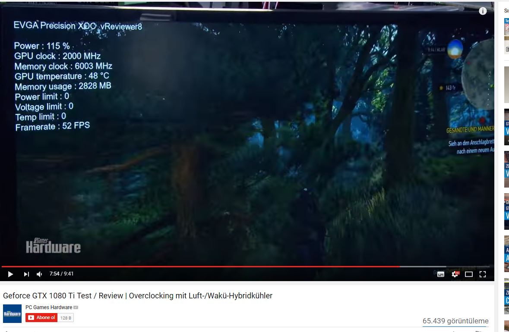
Task: Click the Temp limit : 0 readout
Action: [41, 116]
